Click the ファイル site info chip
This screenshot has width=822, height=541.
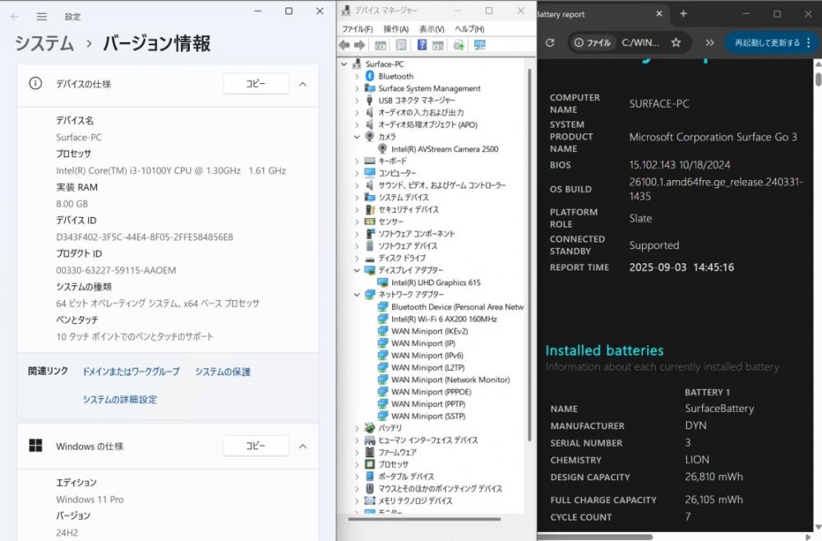click(593, 43)
